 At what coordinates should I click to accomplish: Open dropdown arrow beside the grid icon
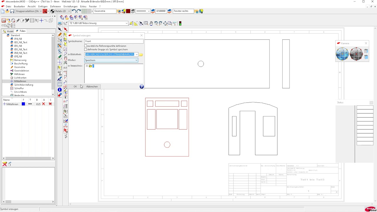point(92,11)
